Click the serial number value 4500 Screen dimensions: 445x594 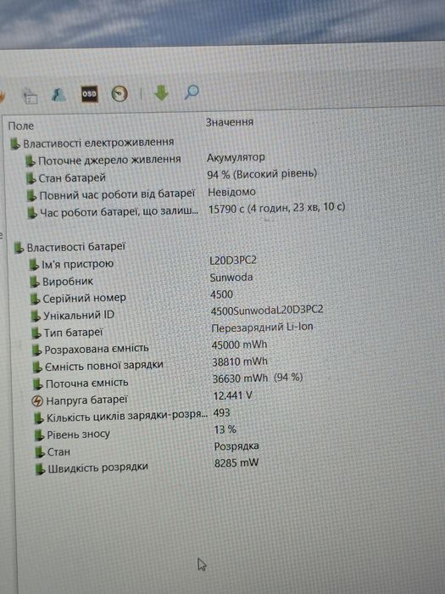[x=221, y=294]
